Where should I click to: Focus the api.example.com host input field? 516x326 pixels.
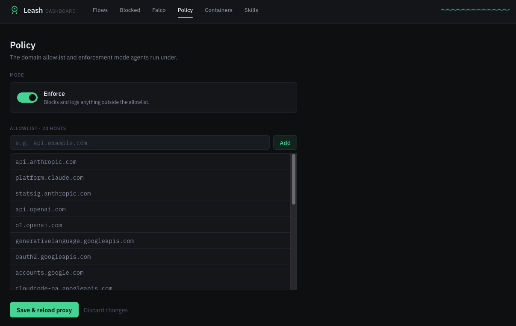click(140, 142)
